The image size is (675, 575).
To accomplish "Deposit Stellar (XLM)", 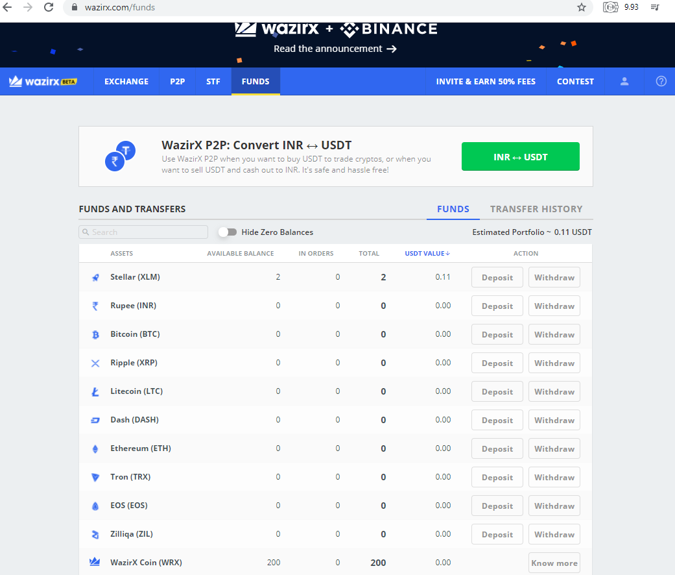I will 497,277.
